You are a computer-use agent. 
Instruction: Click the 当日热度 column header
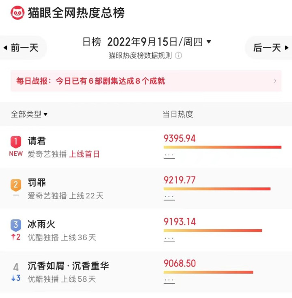[x=178, y=114]
